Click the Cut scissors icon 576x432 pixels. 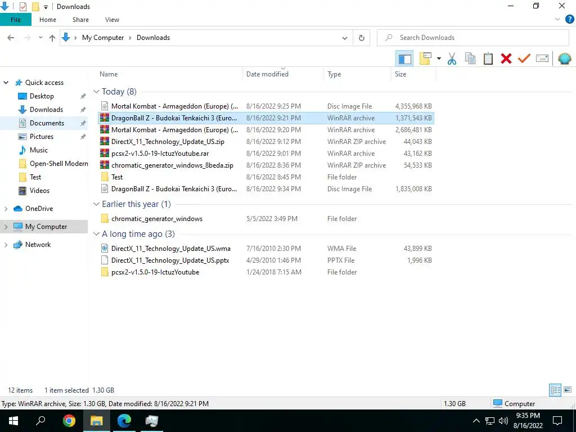pyautogui.click(x=452, y=58)
